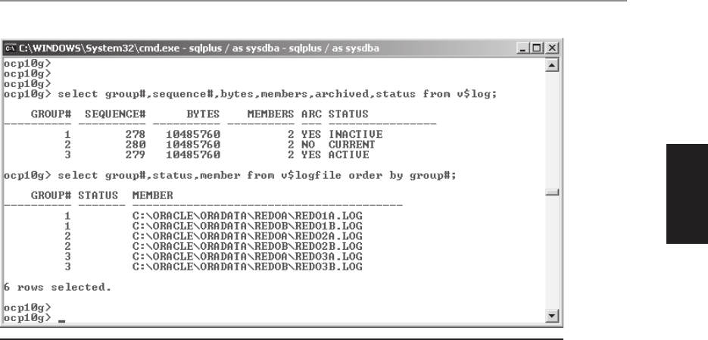This screenshot has height=340, width=708.
Task: Click the final ocp10g prompt with cursor
Action: click(35, 318)
